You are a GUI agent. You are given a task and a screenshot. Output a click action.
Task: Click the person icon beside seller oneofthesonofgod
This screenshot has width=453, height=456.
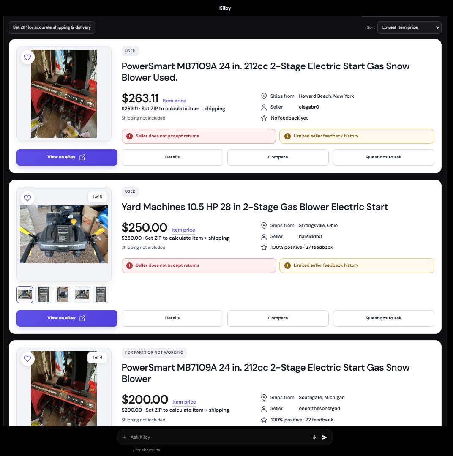264,409
